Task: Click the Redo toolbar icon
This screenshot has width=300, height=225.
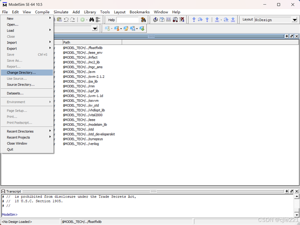Action: [72, 19]
